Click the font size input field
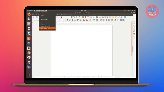This screenshot has height=92, width=164. 62,20
